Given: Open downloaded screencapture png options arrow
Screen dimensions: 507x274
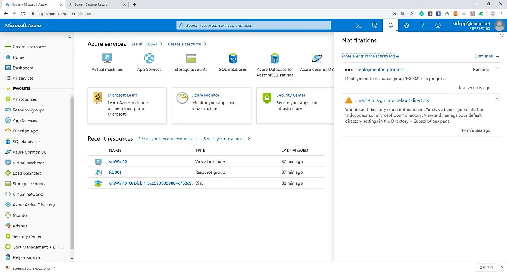Looking at the screenshot, I should click(55, 268).
